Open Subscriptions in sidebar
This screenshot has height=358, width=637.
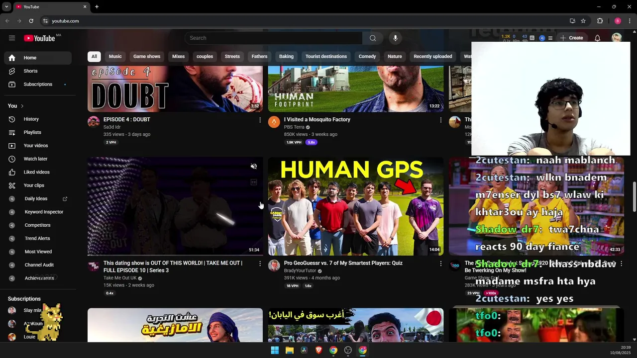38,85
